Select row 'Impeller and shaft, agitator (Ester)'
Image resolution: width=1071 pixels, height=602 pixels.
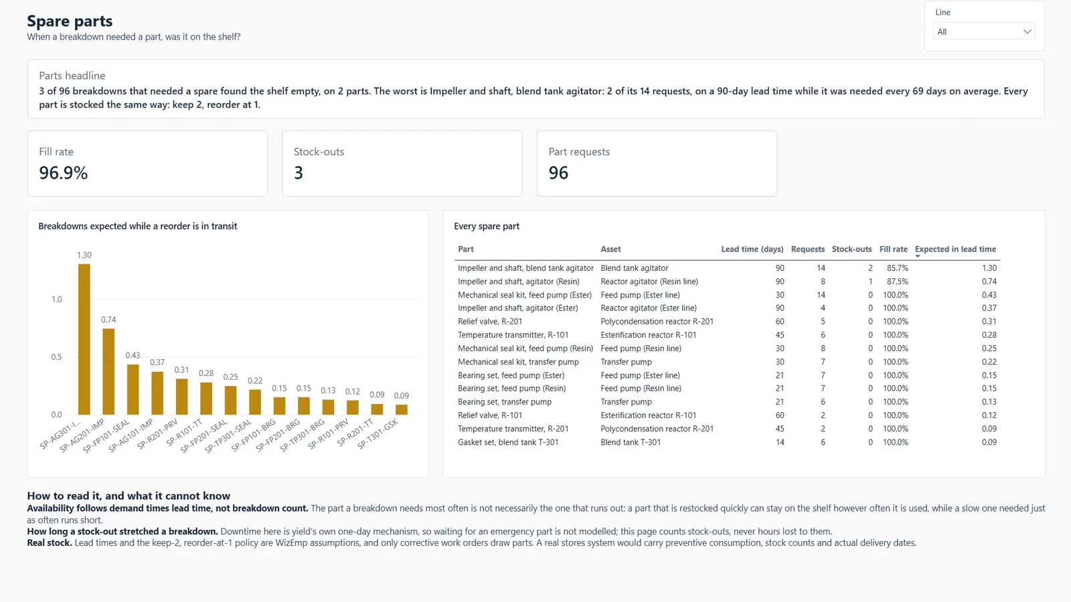[x=727, y=308]
